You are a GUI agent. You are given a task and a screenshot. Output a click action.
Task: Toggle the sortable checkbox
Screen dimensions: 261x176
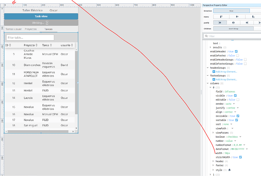tap(236, 120)
